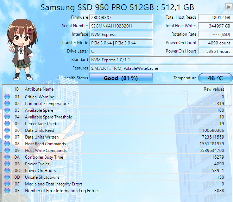
Task: Select the Host Read Commands attribute name
Action: click(45, 144)
